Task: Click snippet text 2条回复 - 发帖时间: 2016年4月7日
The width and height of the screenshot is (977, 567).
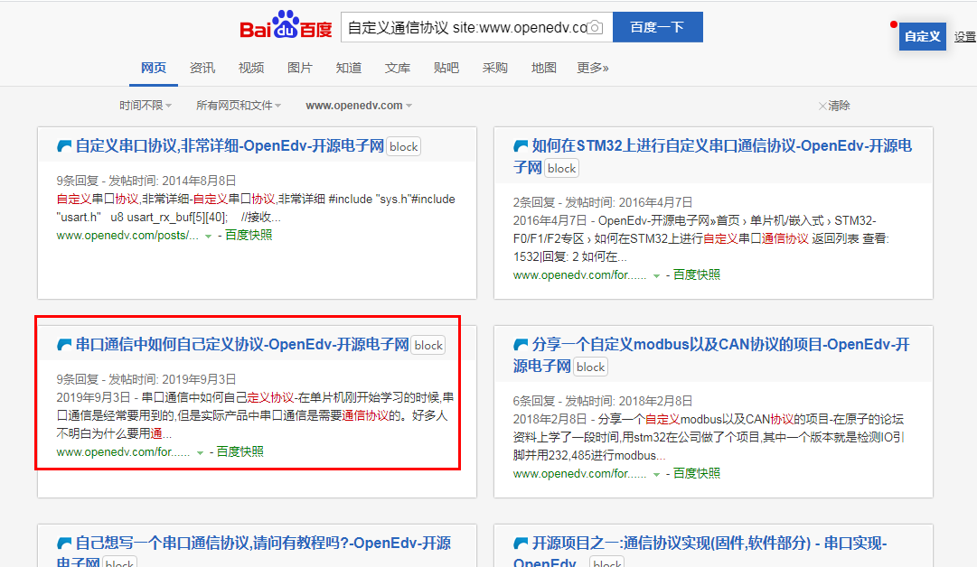Action: click(603, 203)
